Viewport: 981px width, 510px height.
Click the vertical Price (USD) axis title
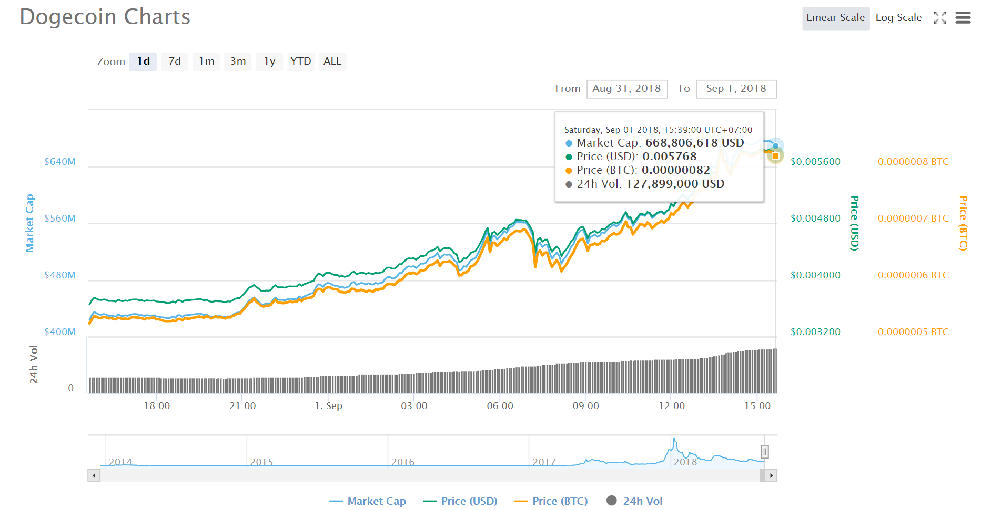(x=855, y=223)
